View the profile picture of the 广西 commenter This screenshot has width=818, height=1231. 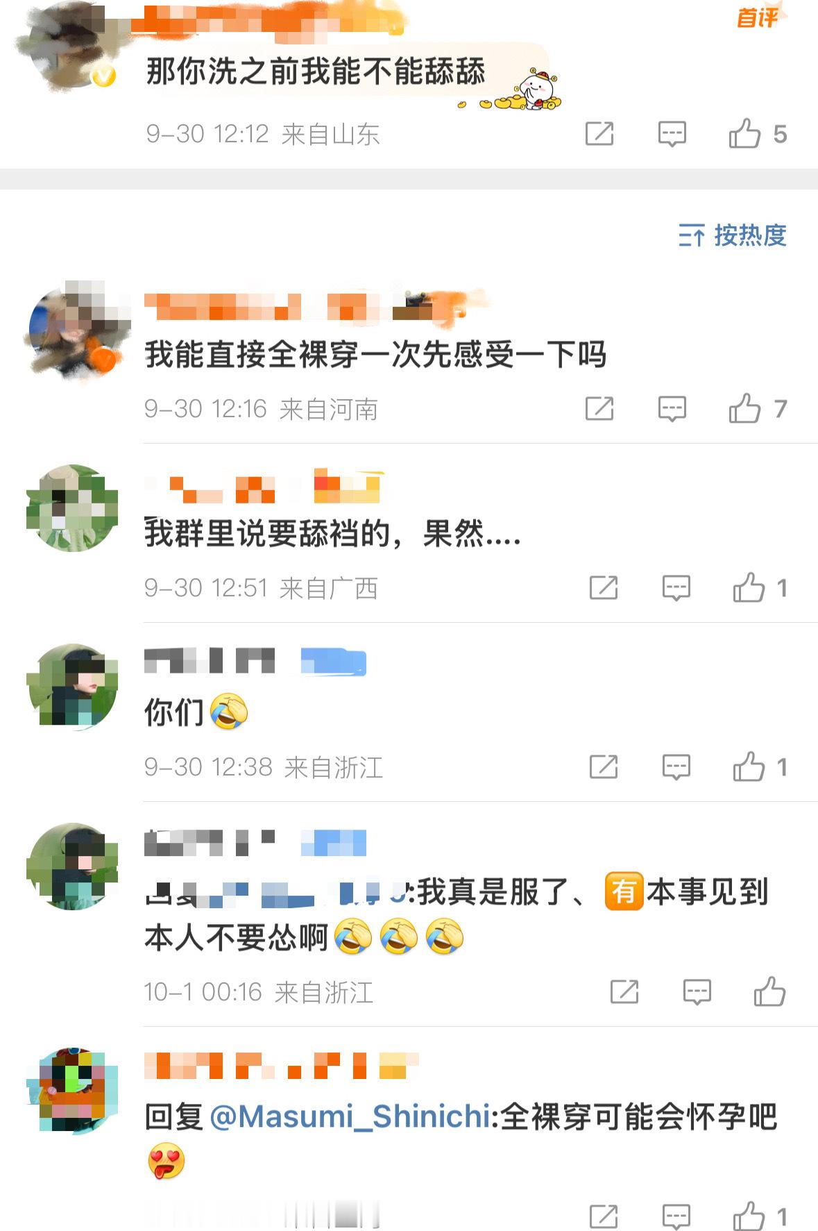click(x=72, y=508)
